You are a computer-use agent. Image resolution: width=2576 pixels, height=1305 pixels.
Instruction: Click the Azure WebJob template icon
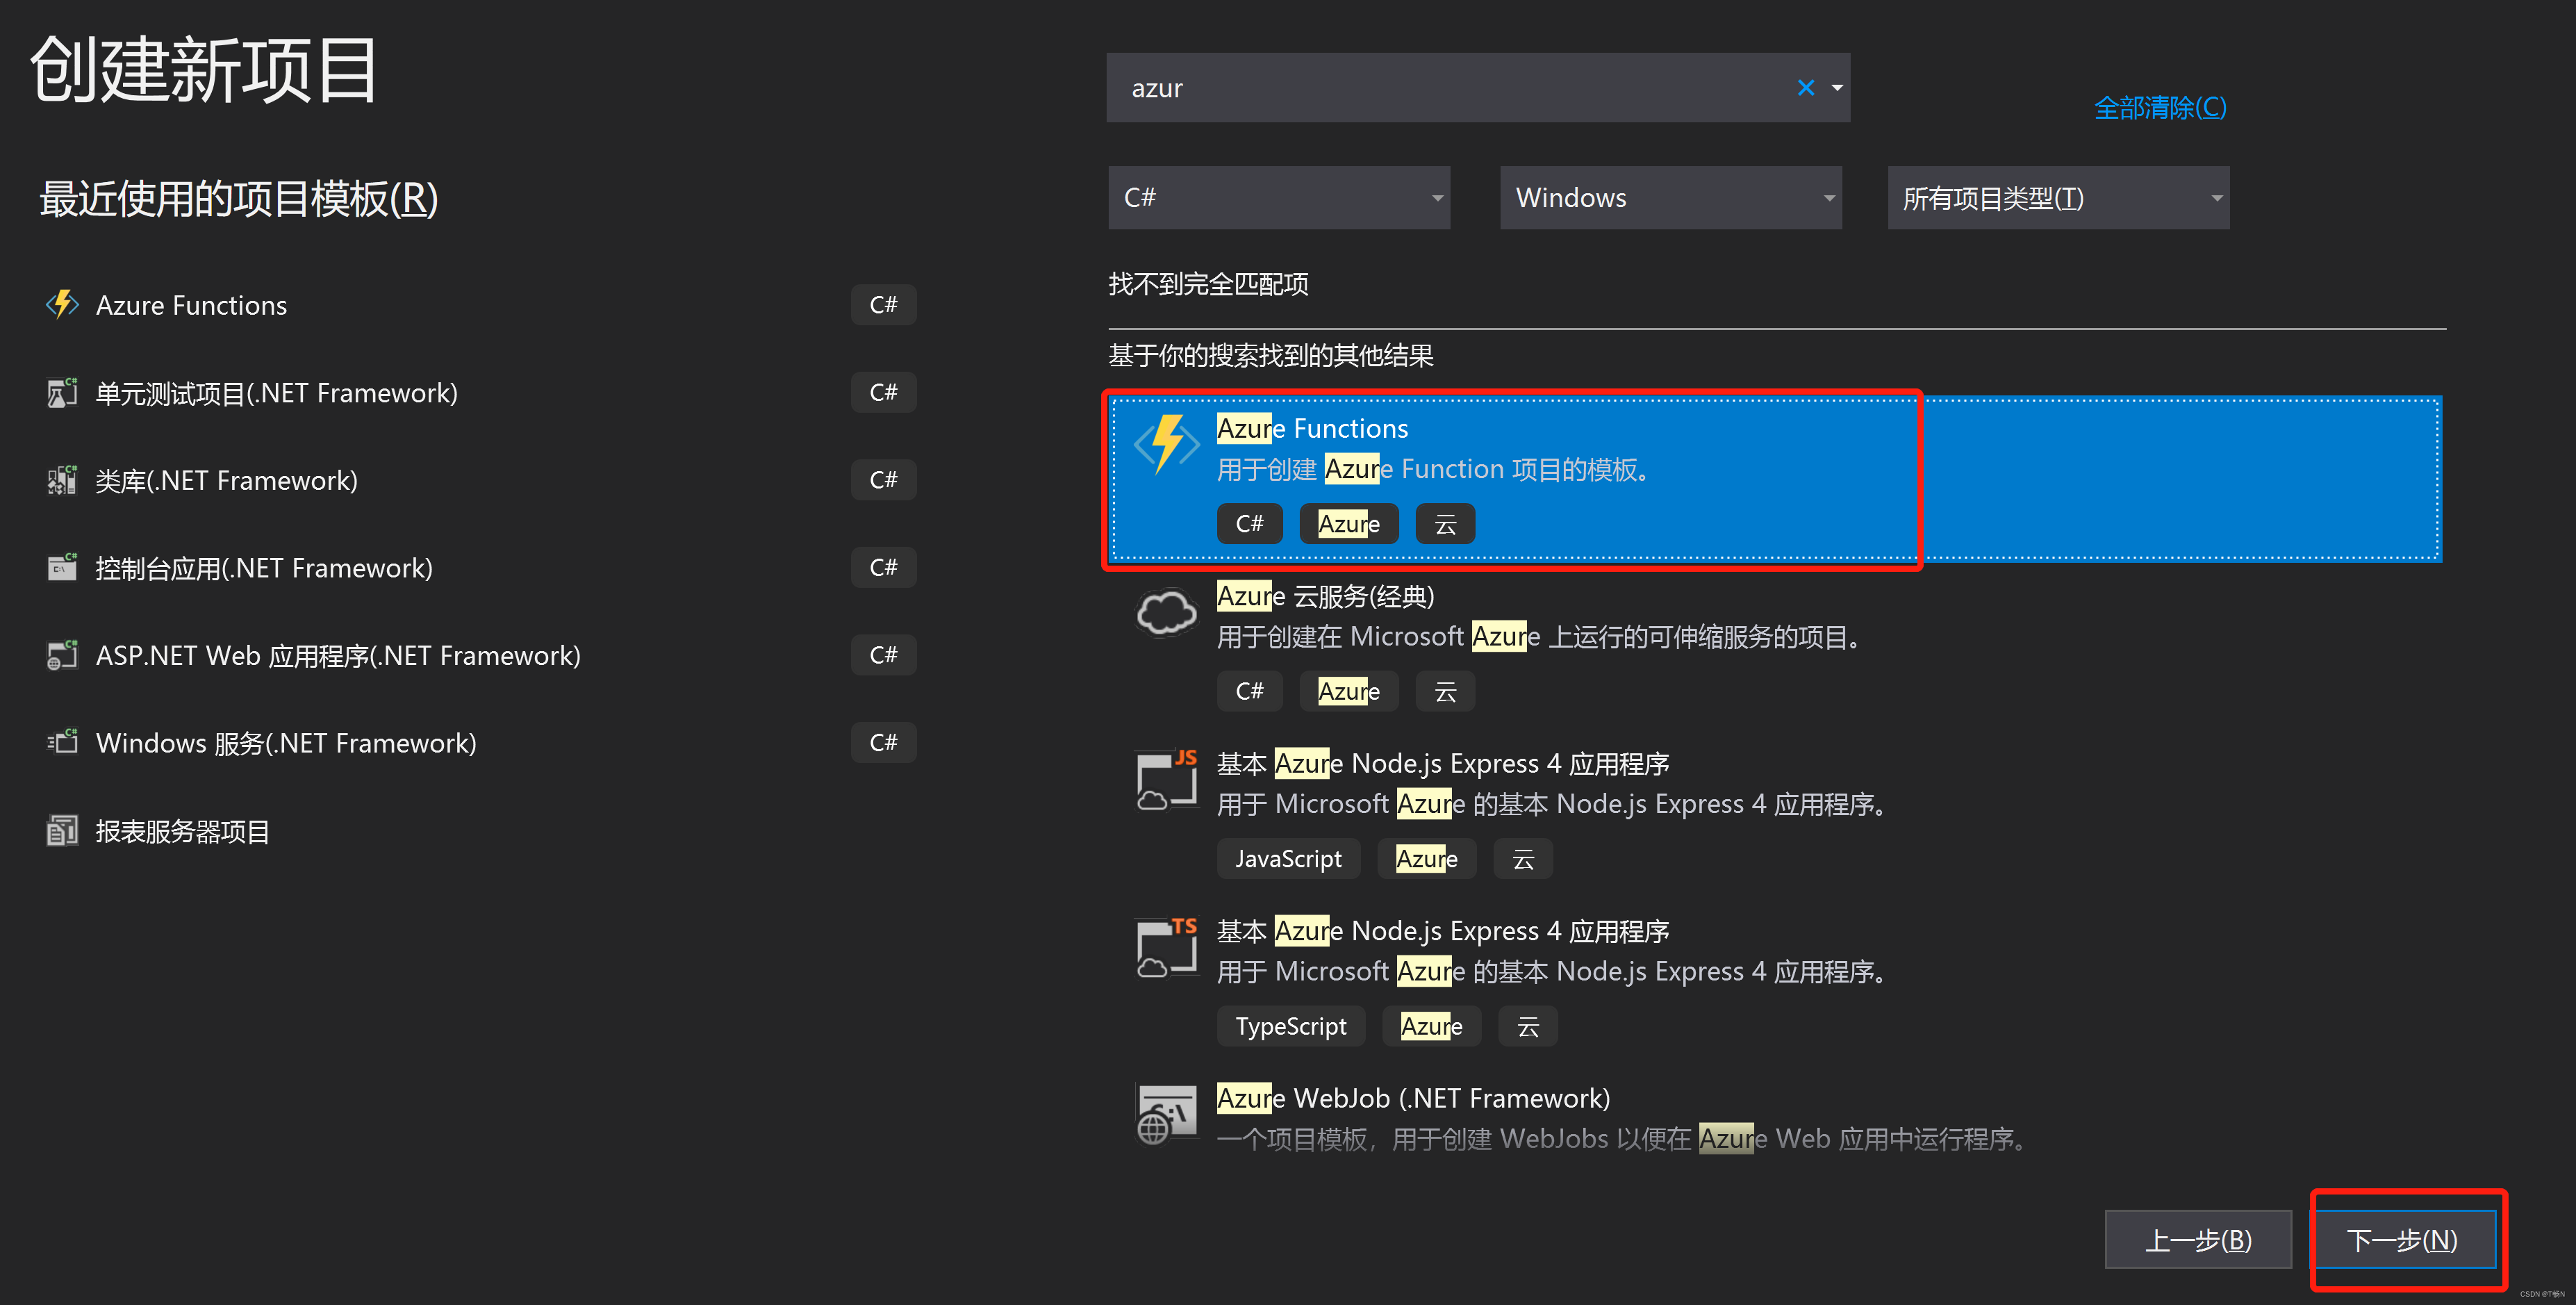click(1166, 1114)
